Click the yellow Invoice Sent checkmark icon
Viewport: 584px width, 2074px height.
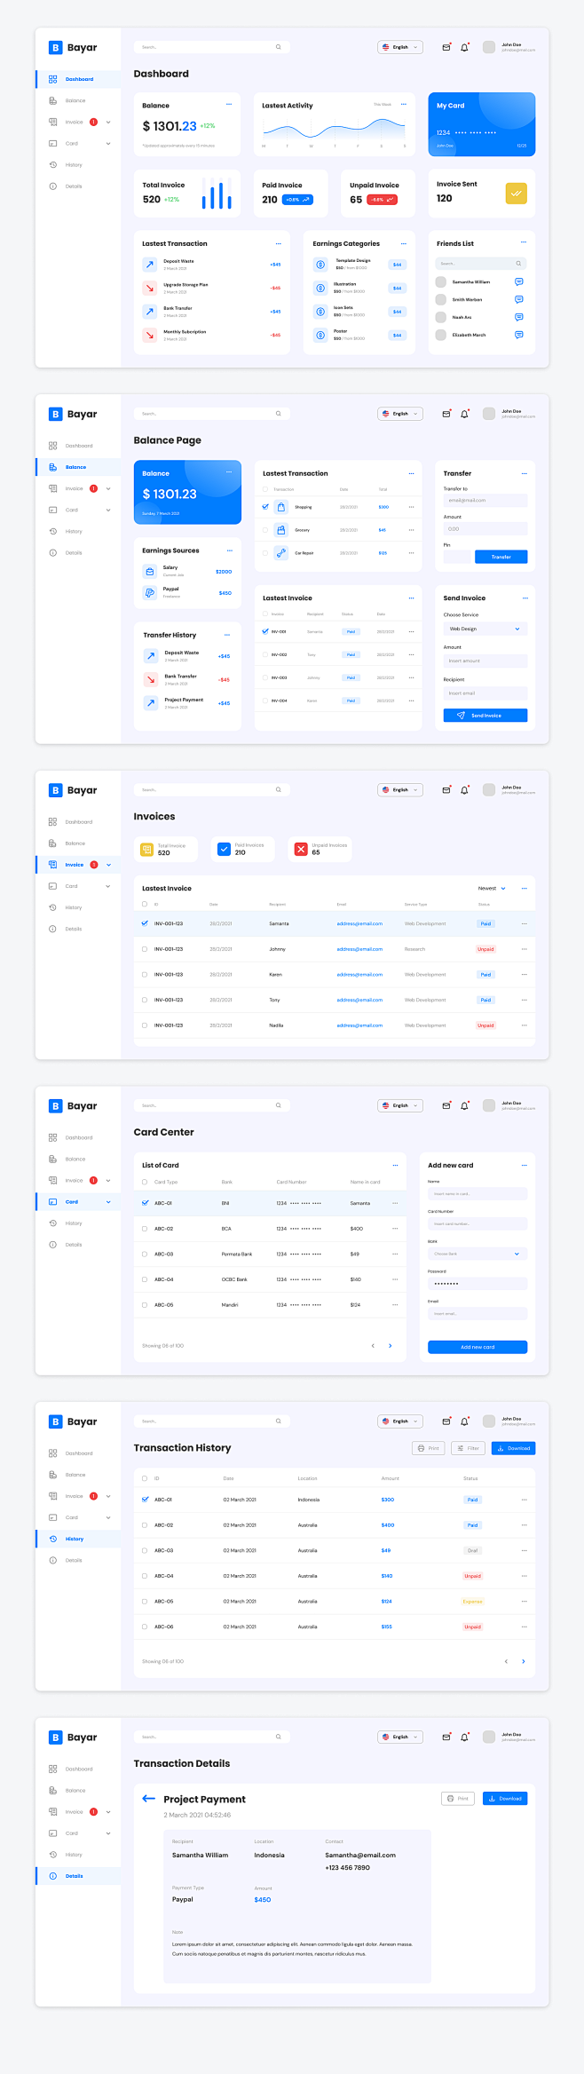click(516, 193)
